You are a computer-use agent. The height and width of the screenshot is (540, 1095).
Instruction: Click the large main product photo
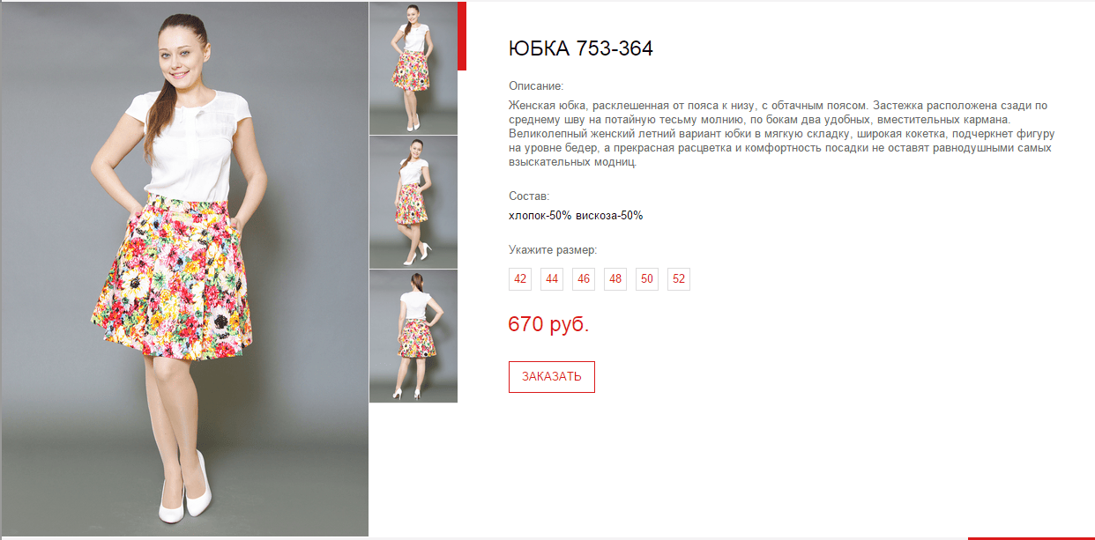coord(184,269)
